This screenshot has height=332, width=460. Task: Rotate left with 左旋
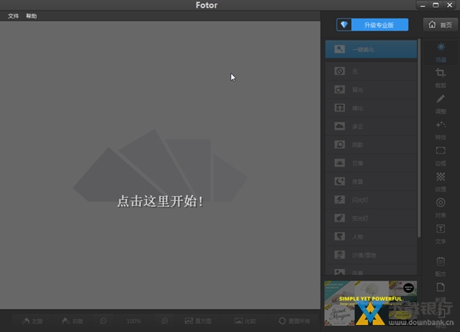click(x=32, y=321)
